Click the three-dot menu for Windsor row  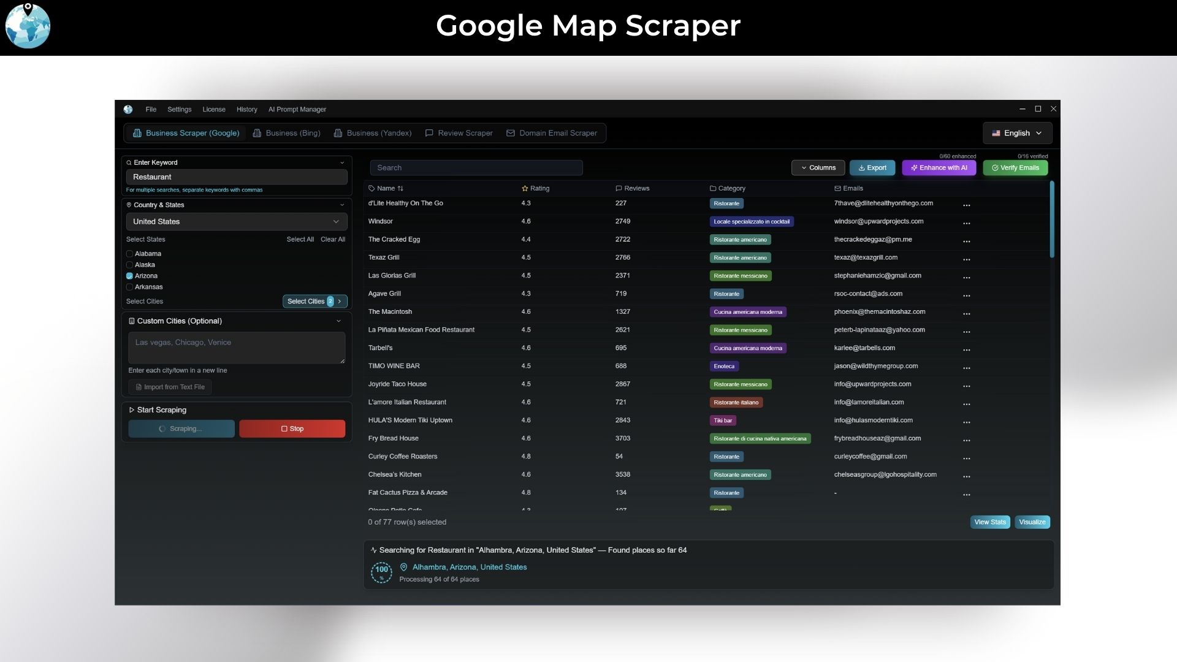(966, 223)
